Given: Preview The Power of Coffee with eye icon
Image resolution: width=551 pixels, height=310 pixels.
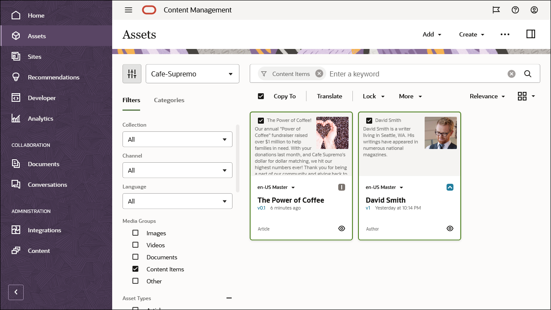Looking at the screenshot, I should (x=342, y=228).
